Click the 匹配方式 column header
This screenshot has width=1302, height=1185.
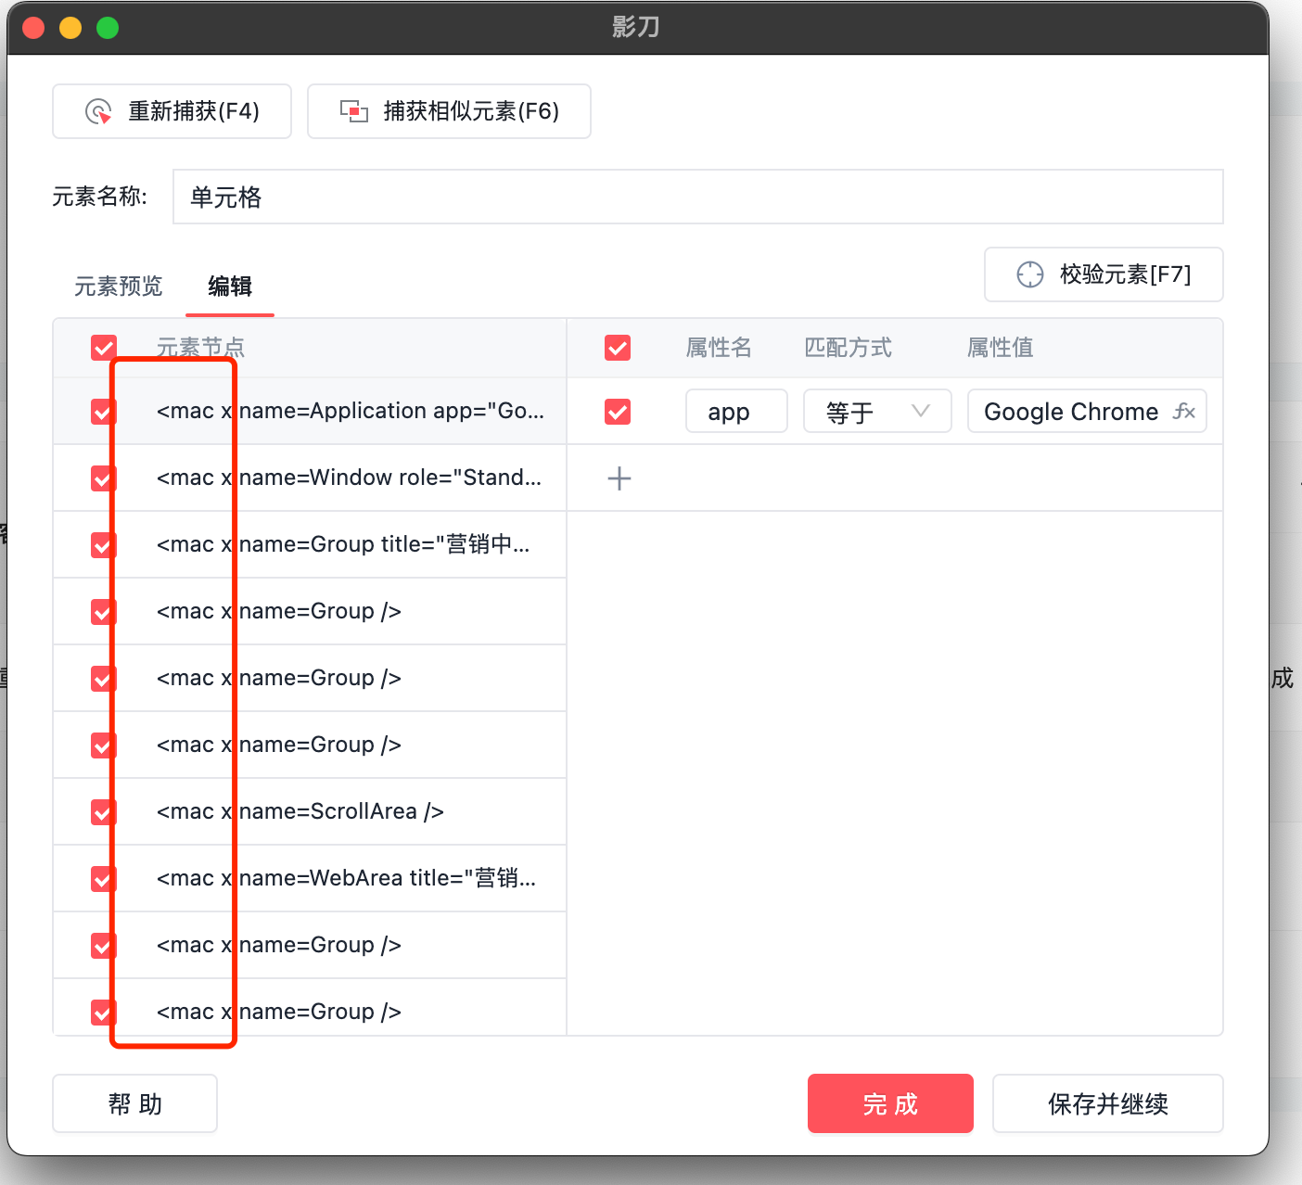pos(848,348)
